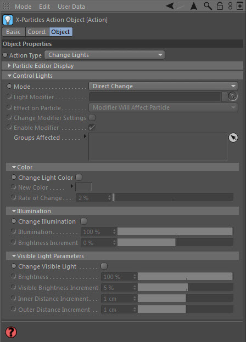This screenshot has width=246, height=342.
Task: Enable the Change Illumination checkbox
Action: pos(83,221)
